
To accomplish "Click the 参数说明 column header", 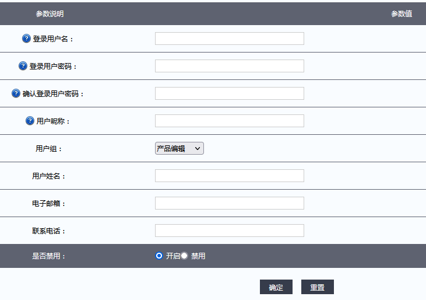I will coord(50,13).
